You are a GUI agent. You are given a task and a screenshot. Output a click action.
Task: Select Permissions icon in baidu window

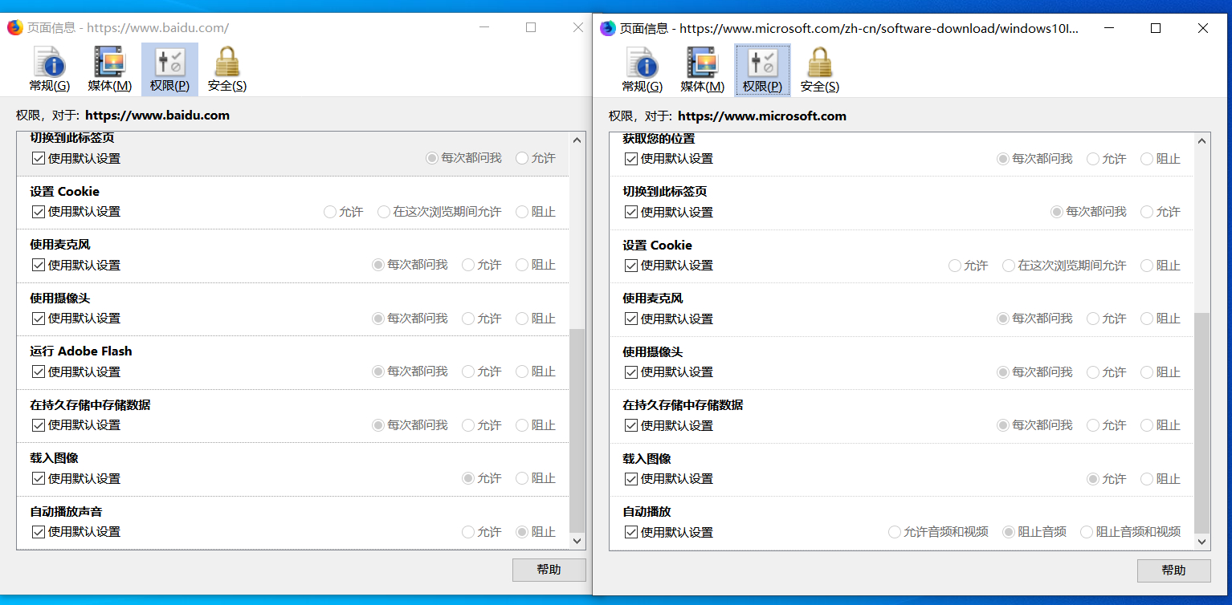(x=169, y=63)
